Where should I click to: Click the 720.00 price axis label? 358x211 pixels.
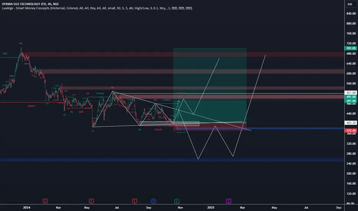point(351,43)
